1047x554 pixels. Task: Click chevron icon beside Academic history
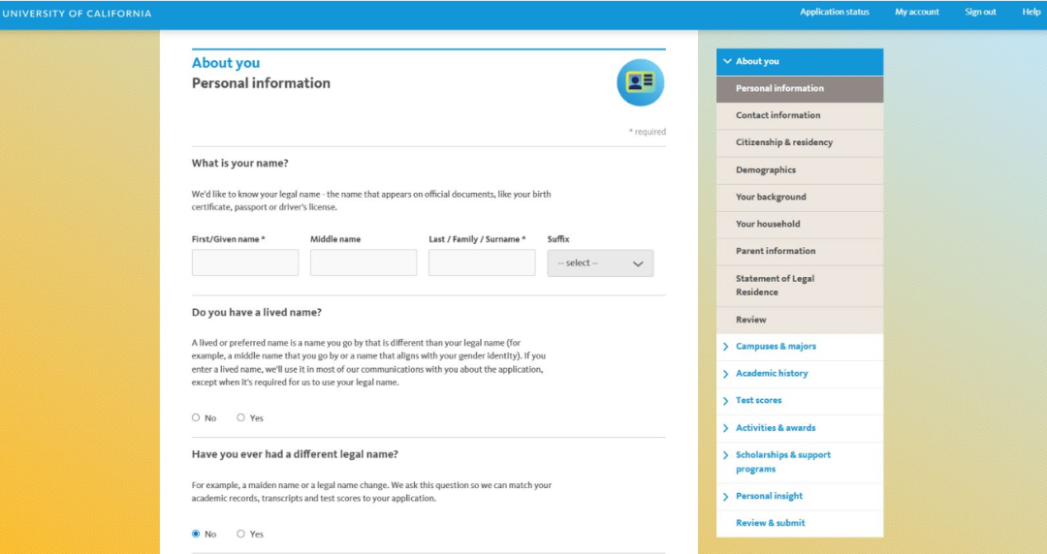click(726, 374)
